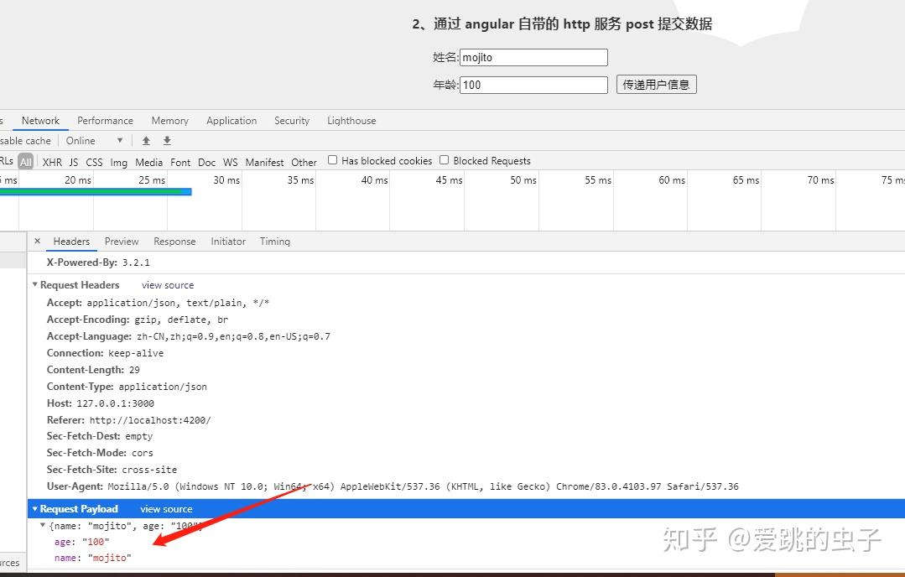Screen dimensions: 905x577
Task: Filter requests by Font type
Action: (179, 161)
